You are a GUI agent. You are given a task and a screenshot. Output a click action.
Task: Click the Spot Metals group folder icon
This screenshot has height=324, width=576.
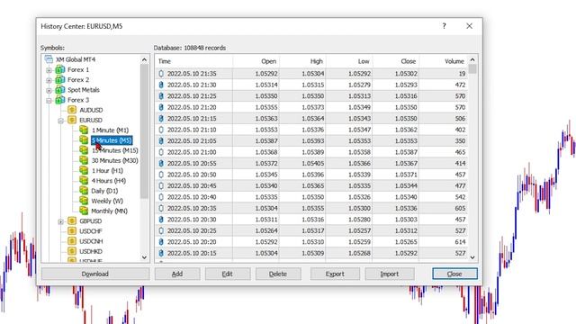tap(60, 90)
